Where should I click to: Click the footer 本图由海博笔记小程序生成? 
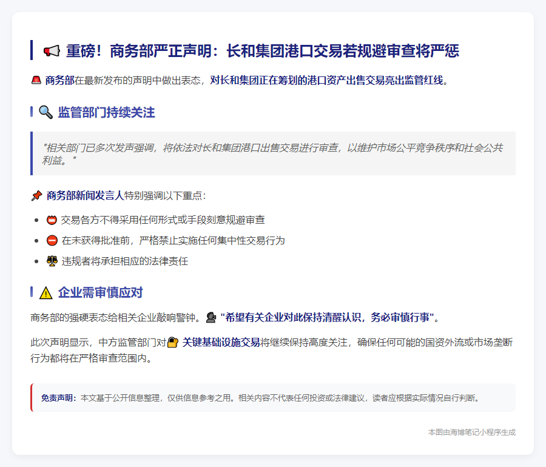(x=471, y=432)
